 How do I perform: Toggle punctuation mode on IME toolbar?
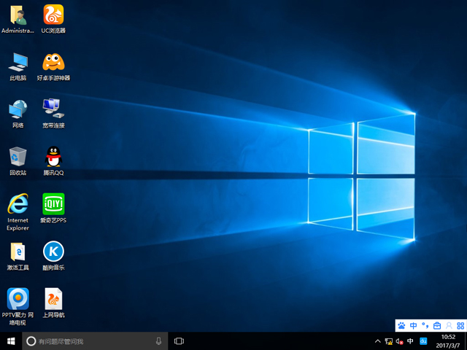pos(425,325)
